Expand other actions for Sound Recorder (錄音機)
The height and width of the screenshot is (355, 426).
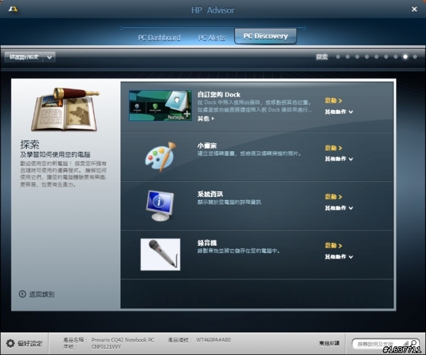click(339, 256)
